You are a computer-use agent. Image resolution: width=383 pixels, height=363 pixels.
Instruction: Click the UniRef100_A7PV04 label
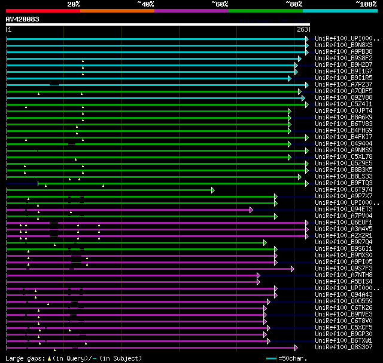(x=344, y=216)
